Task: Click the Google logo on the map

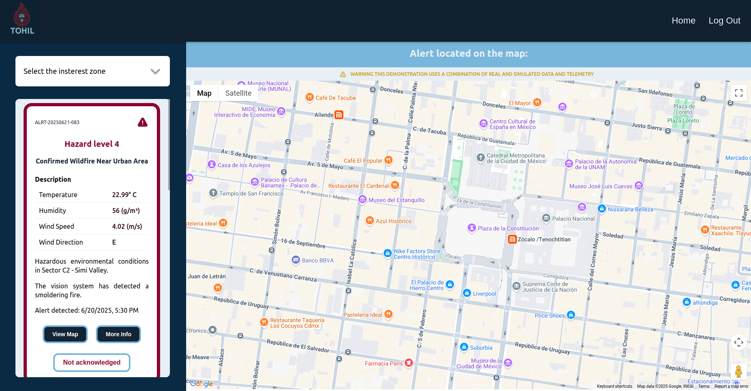Action: pyautogui.click(x=201, y=384)
